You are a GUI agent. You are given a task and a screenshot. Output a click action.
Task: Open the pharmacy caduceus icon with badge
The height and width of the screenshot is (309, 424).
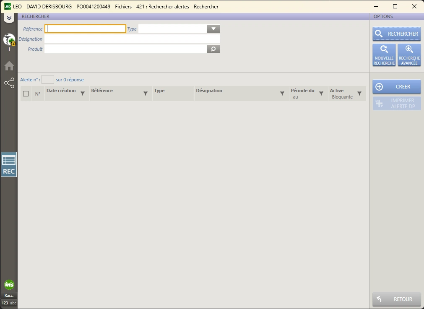[9, 40]
